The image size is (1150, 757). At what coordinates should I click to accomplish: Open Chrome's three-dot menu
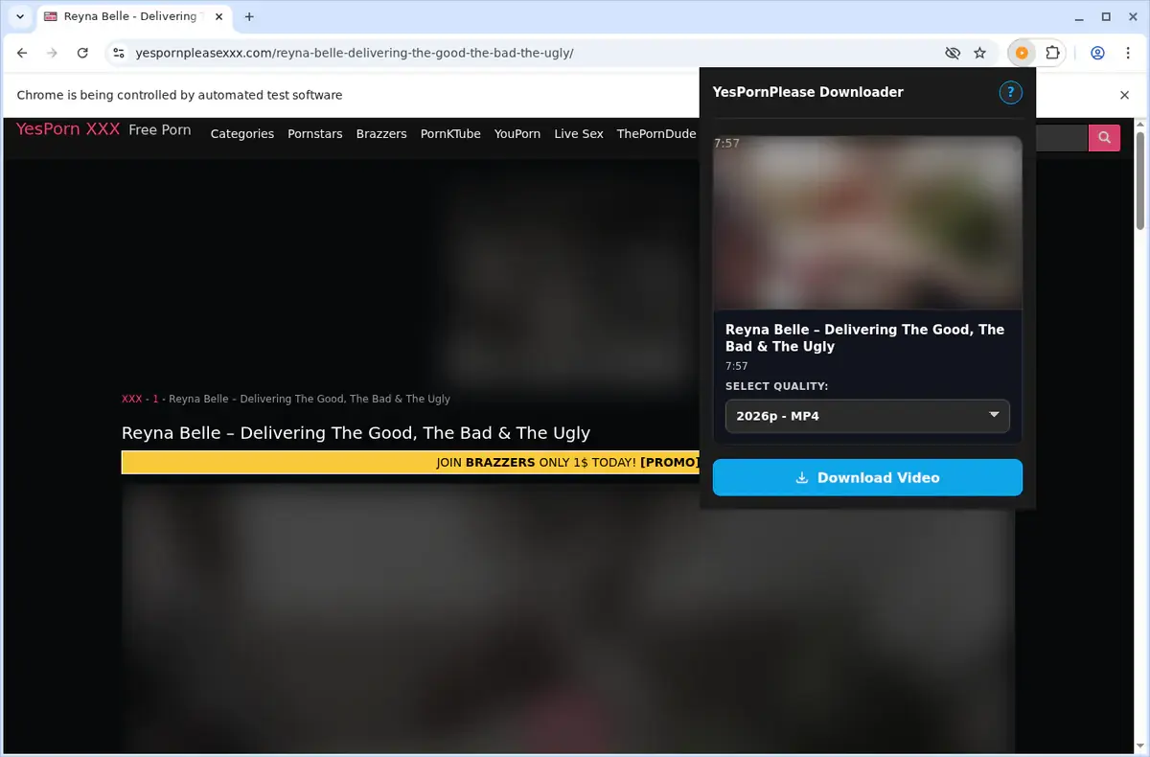click(1128, 53)
